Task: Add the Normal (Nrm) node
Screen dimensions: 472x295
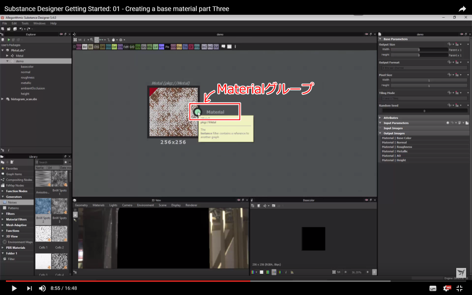Action: click(161, 47)
